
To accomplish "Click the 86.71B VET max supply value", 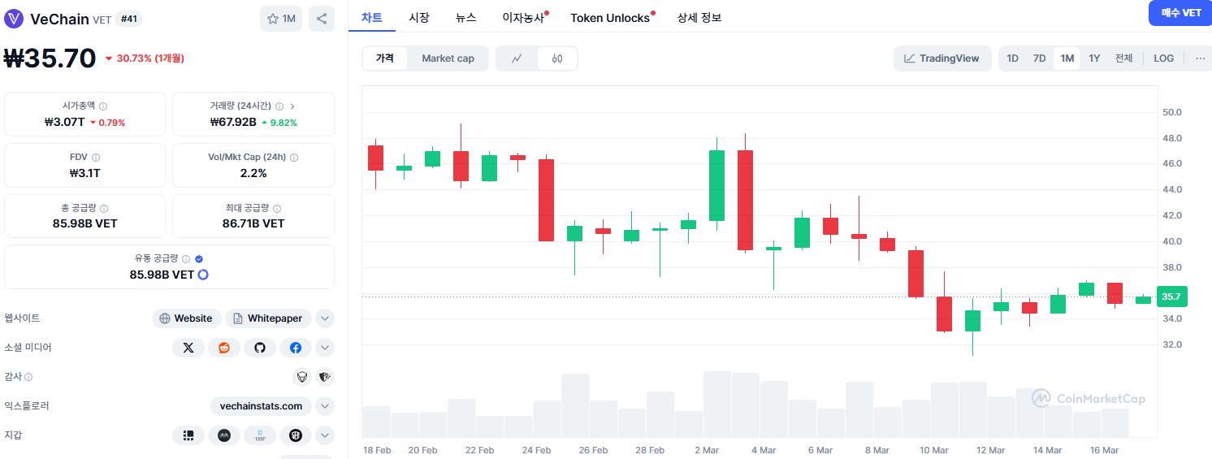I will tap(253, 223).
